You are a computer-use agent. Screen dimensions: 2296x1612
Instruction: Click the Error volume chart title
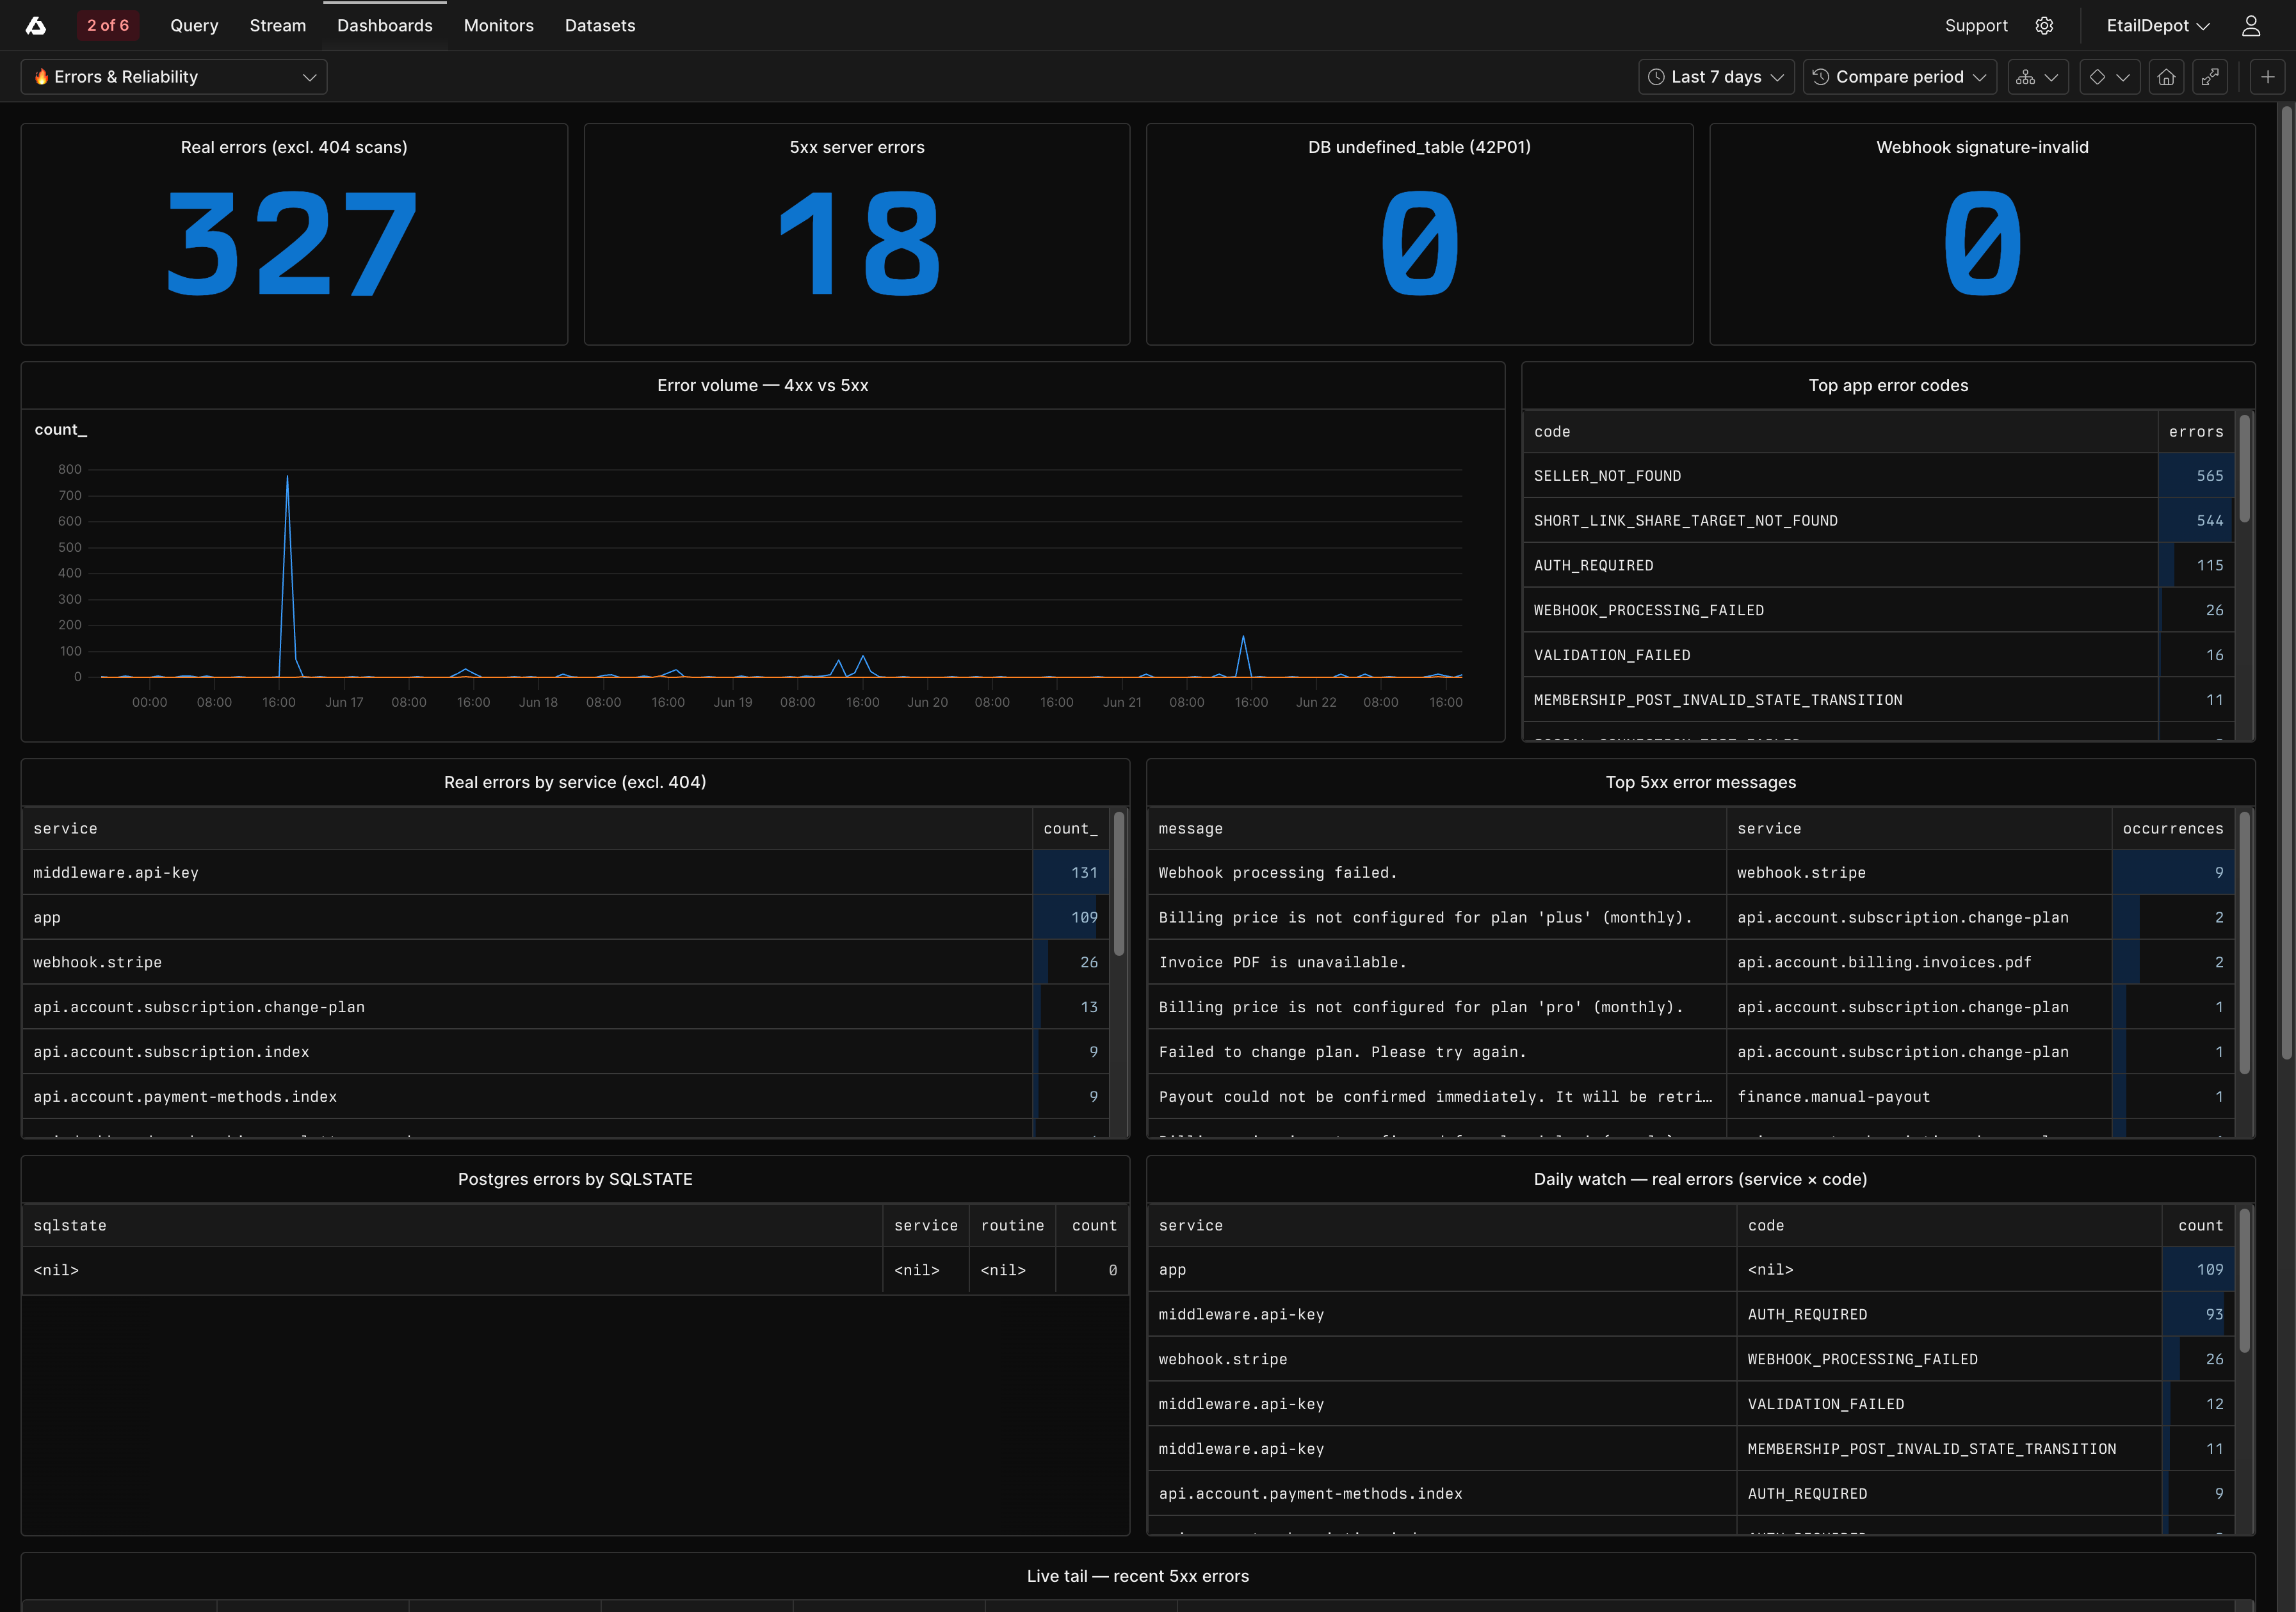[762, 385]
